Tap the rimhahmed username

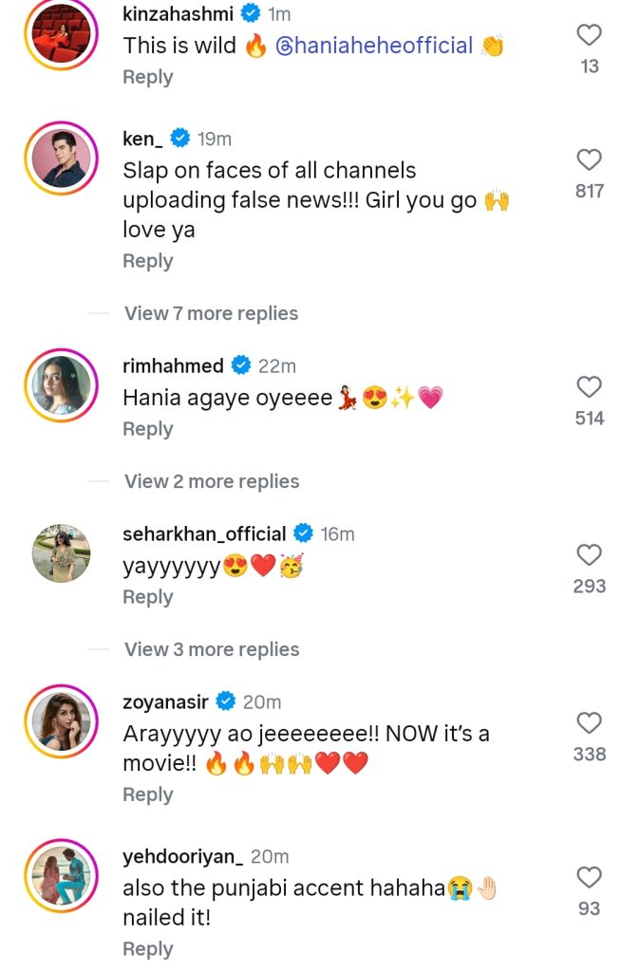(x=173, y=365)
